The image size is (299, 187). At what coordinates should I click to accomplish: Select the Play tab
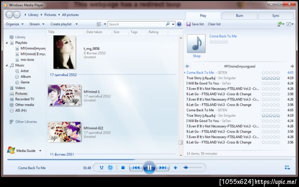203,15
